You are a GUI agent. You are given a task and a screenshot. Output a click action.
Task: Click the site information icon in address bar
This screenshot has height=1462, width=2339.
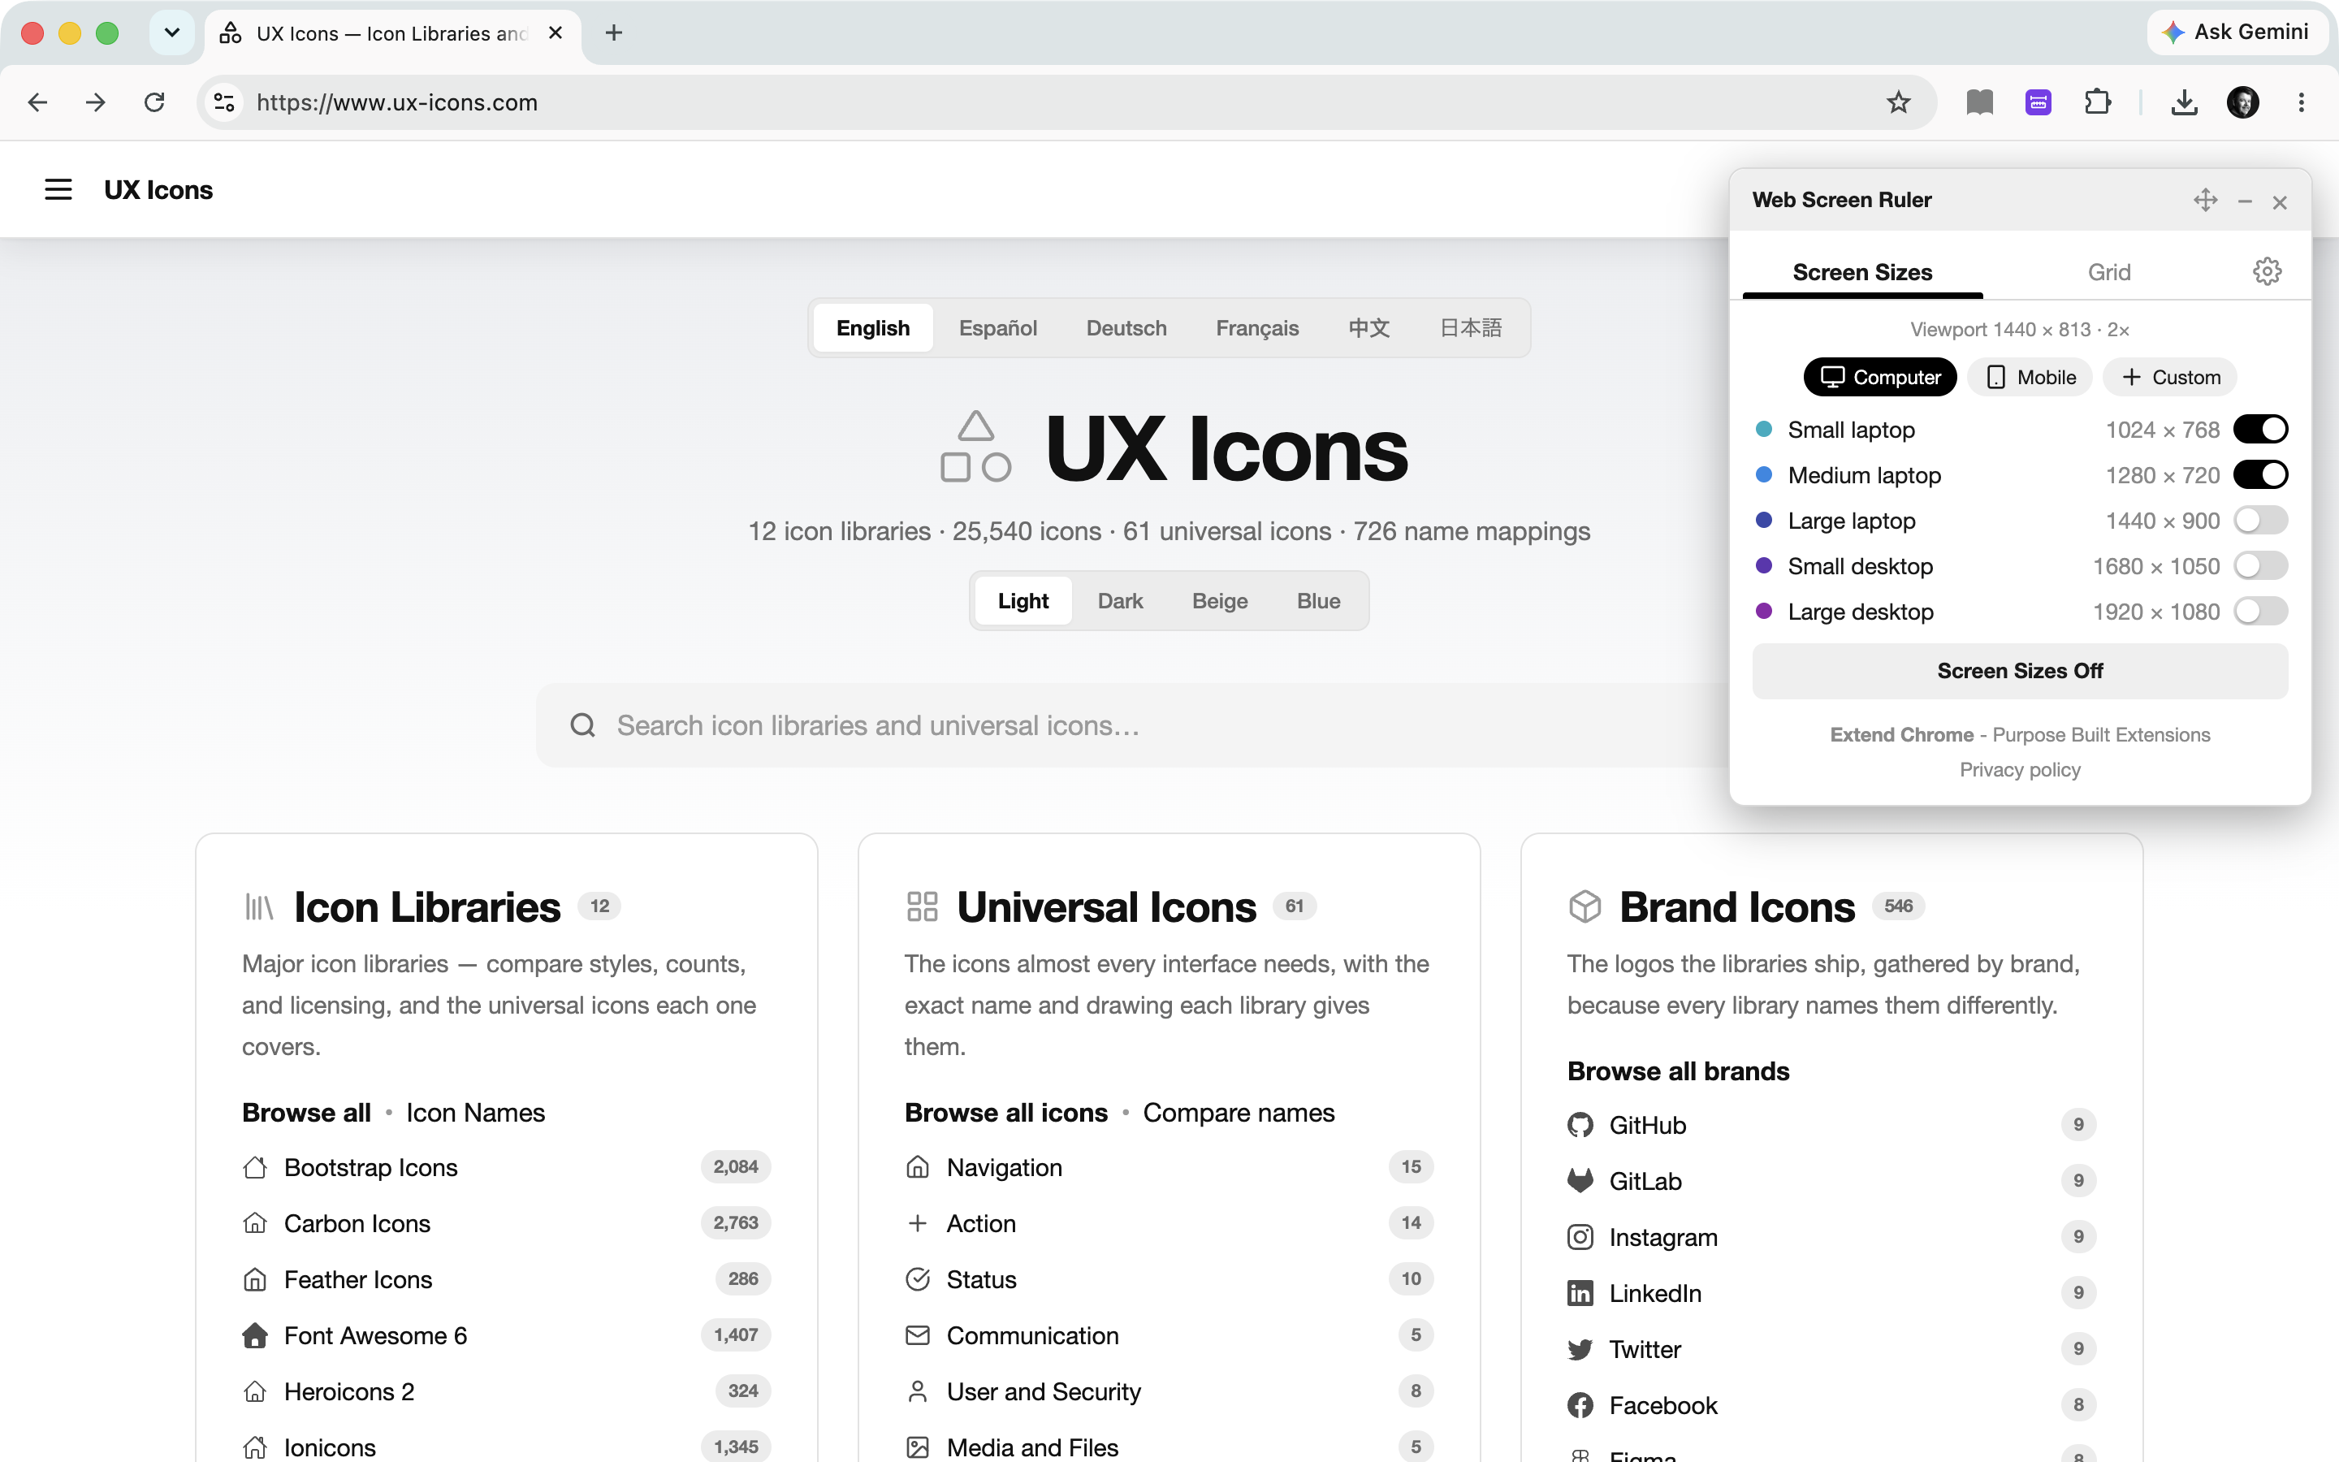(224, 102)
